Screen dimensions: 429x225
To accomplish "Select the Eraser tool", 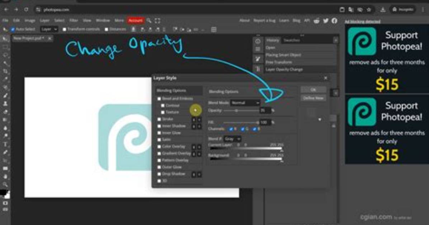I will tap(5, 112).
